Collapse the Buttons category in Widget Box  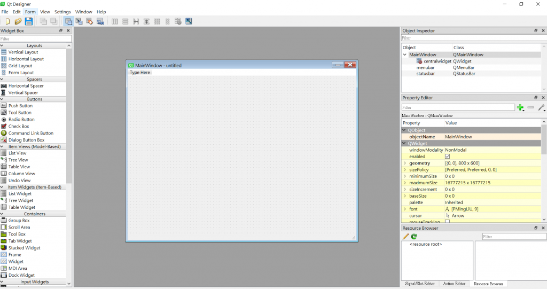coord(2,99)
